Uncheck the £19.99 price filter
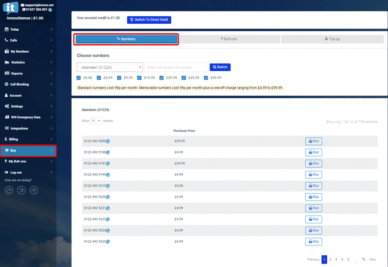The height and width of the screenshot is (267, 388). click(x=139, y=78)
